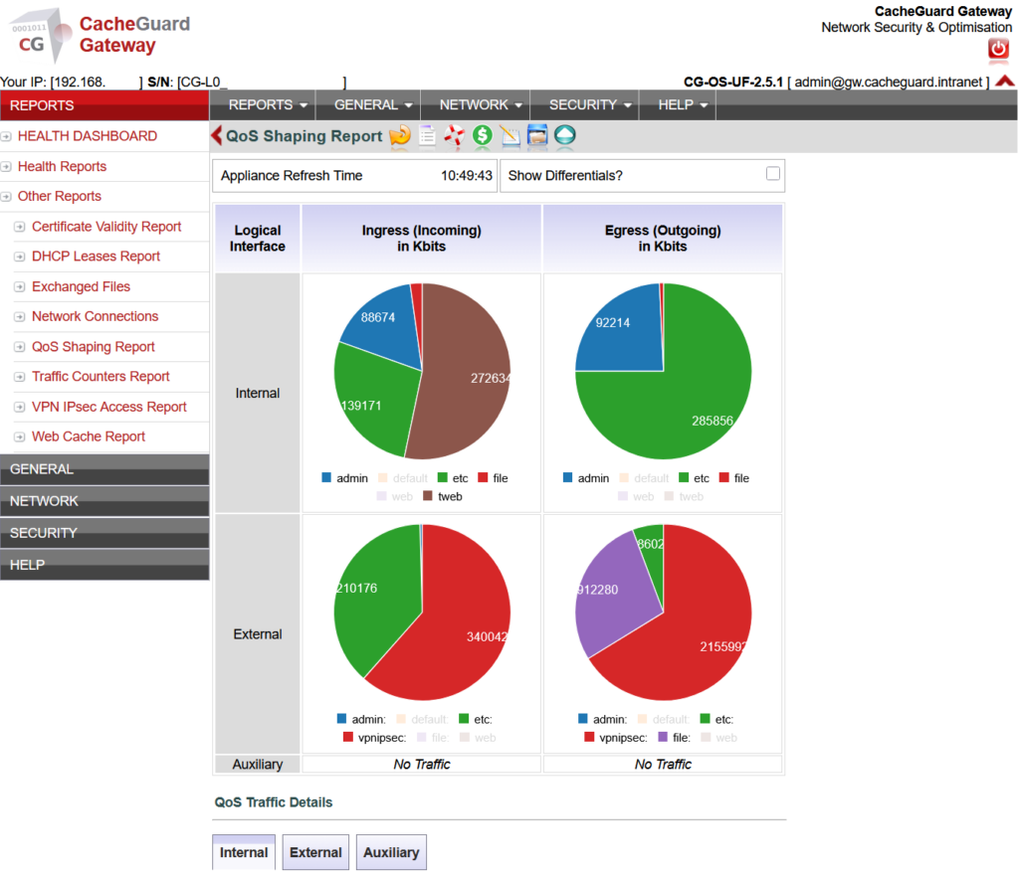The image size is (1019, 877).
Task: Open the GENERAL dropdown in the top menu bar
Action: pos(373,105)
